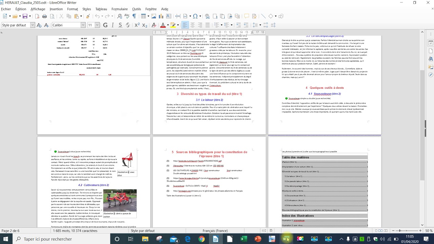Click the Insert Table icon

143,16
